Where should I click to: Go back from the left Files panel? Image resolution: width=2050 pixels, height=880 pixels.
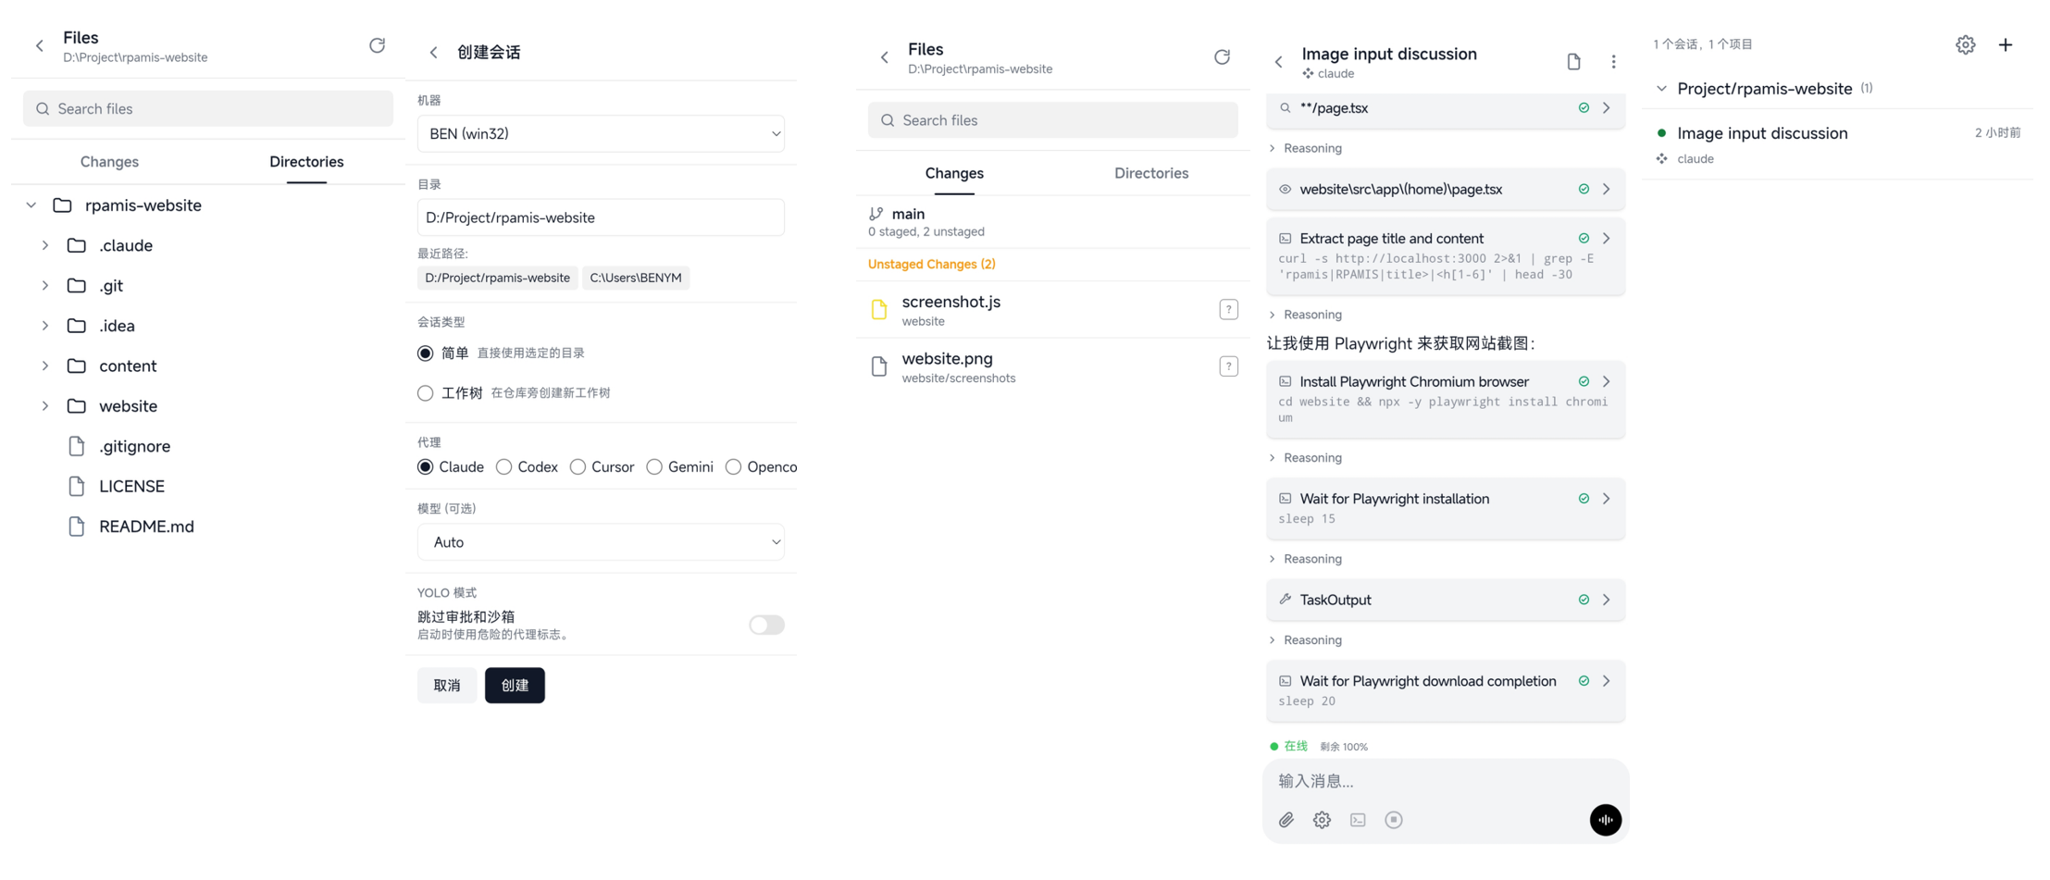click(39, 45)
